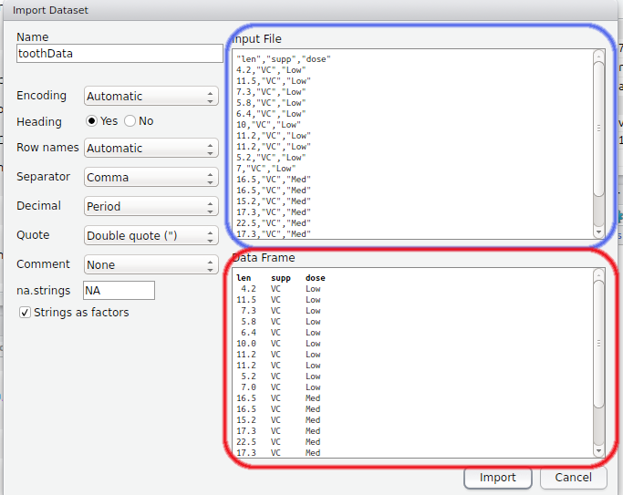Click the na.strings text field
The image size is (623, 495).
pyautogui.click(x=119, y=290)
